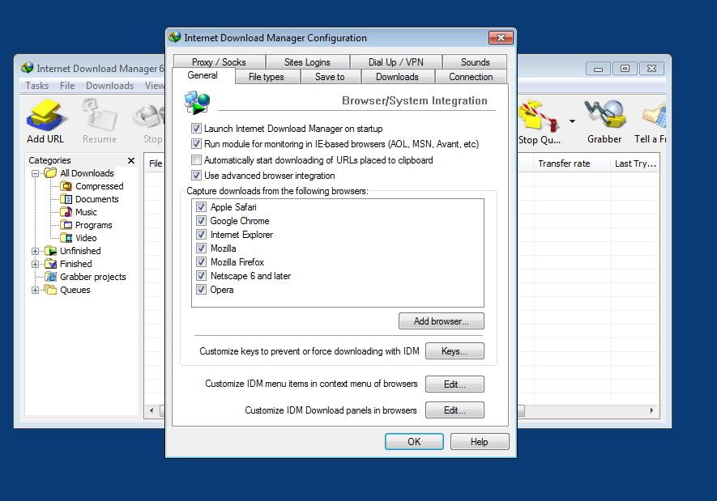The height and width of the screenshot is (501, 717).
Task: Switch to the Proxy / Socks tab
Action: tap(219, 62)
